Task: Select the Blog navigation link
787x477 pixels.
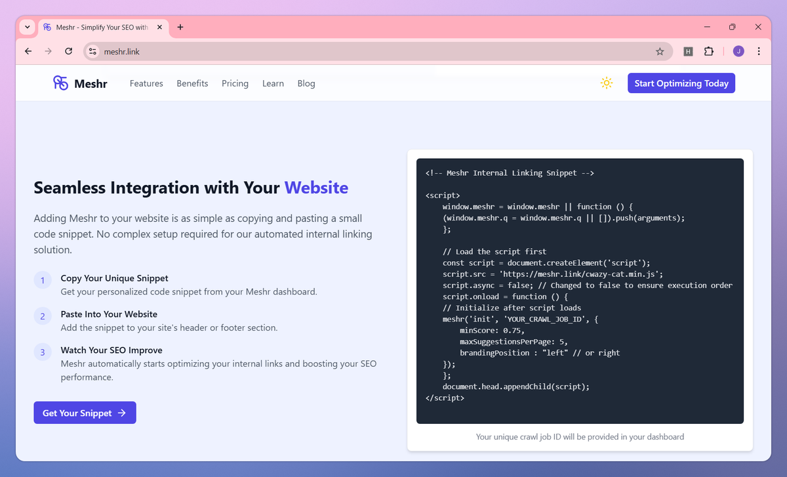Action: 306,83
